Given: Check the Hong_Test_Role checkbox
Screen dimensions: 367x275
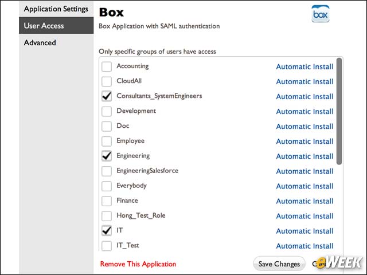Looking at the screenshot, I should 107,216.
